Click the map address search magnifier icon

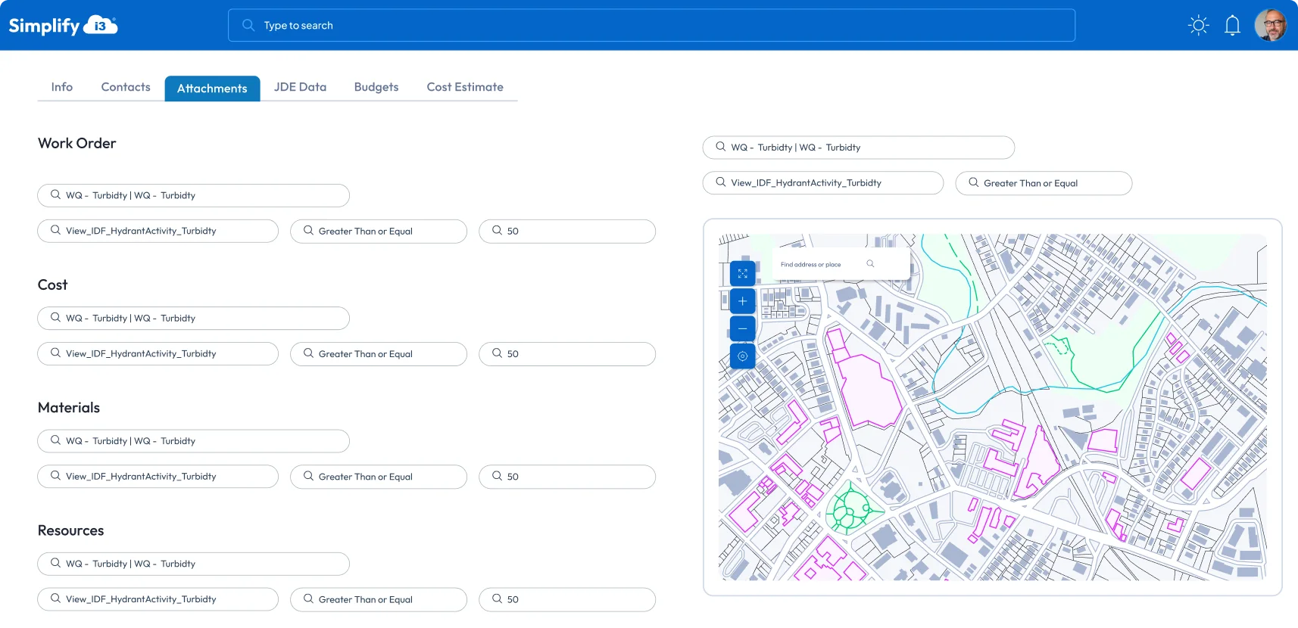pyautogui.click(x=870, y=264)
